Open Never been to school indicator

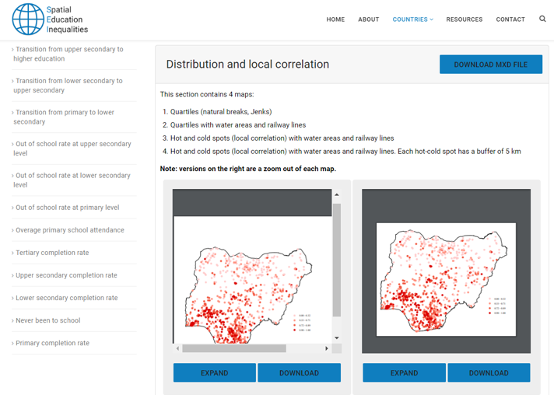48,320
